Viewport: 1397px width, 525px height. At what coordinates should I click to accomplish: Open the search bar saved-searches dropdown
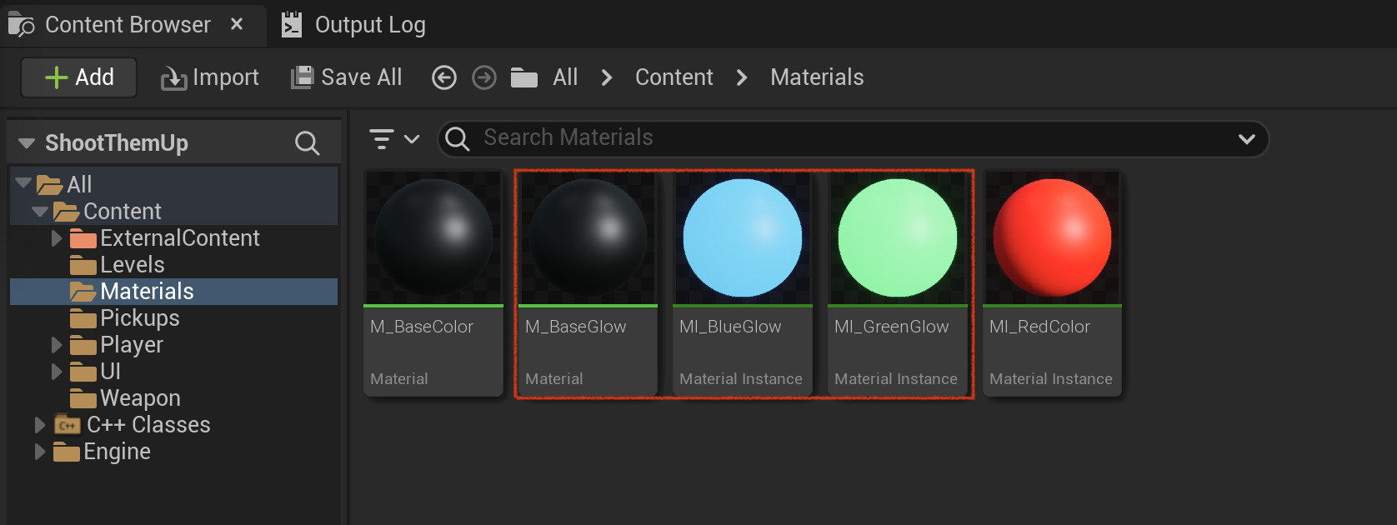1247,139
